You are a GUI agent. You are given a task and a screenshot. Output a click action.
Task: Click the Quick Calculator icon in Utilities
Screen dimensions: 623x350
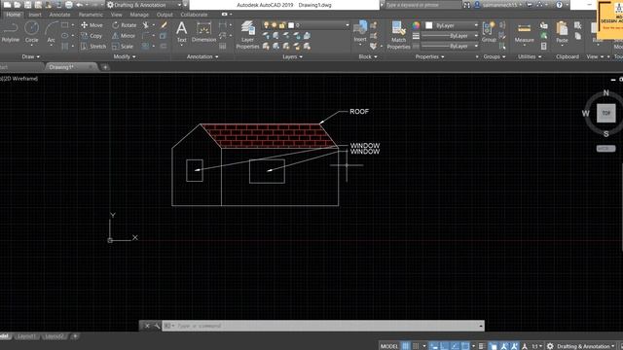pos(543,47)
